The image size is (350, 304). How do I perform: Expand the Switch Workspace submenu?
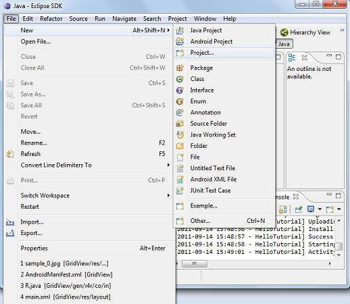pyautogui.click(x=168, y=195)
